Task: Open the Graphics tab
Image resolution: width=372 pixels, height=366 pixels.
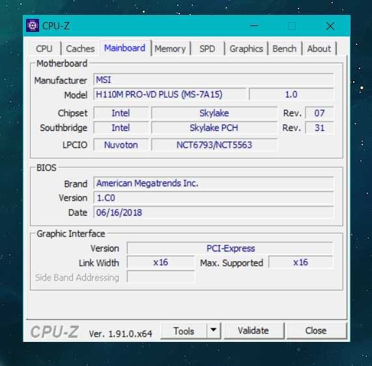Action: [x=246, y=49]
